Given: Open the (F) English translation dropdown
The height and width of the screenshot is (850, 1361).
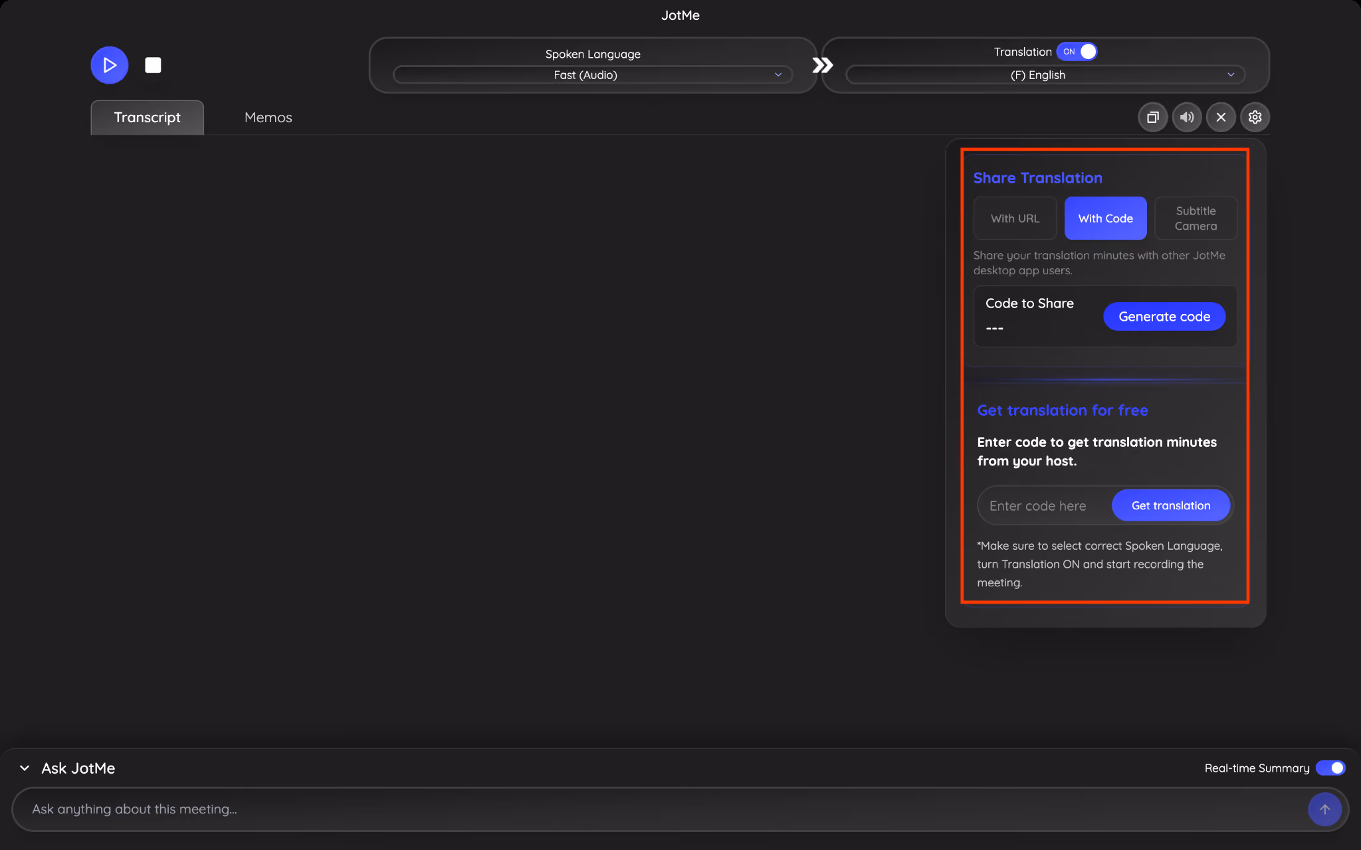Looking at the screenshot, I should [x=1045, y=75].
